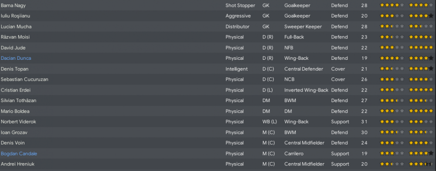Click Denis Topan's Cover duty cell
436x171 pixels.
[338, 68]
